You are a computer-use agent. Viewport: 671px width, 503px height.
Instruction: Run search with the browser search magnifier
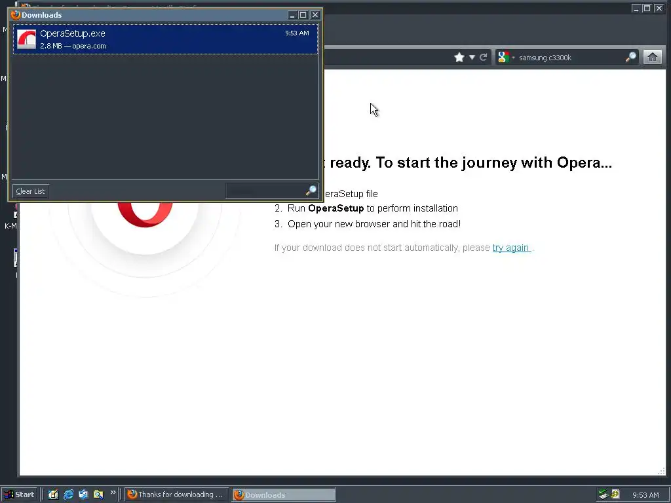(x=631, y=58)
